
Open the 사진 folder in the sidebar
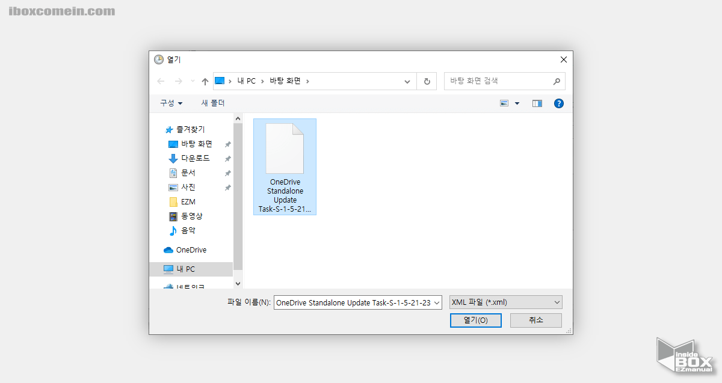tap(189, 187)
